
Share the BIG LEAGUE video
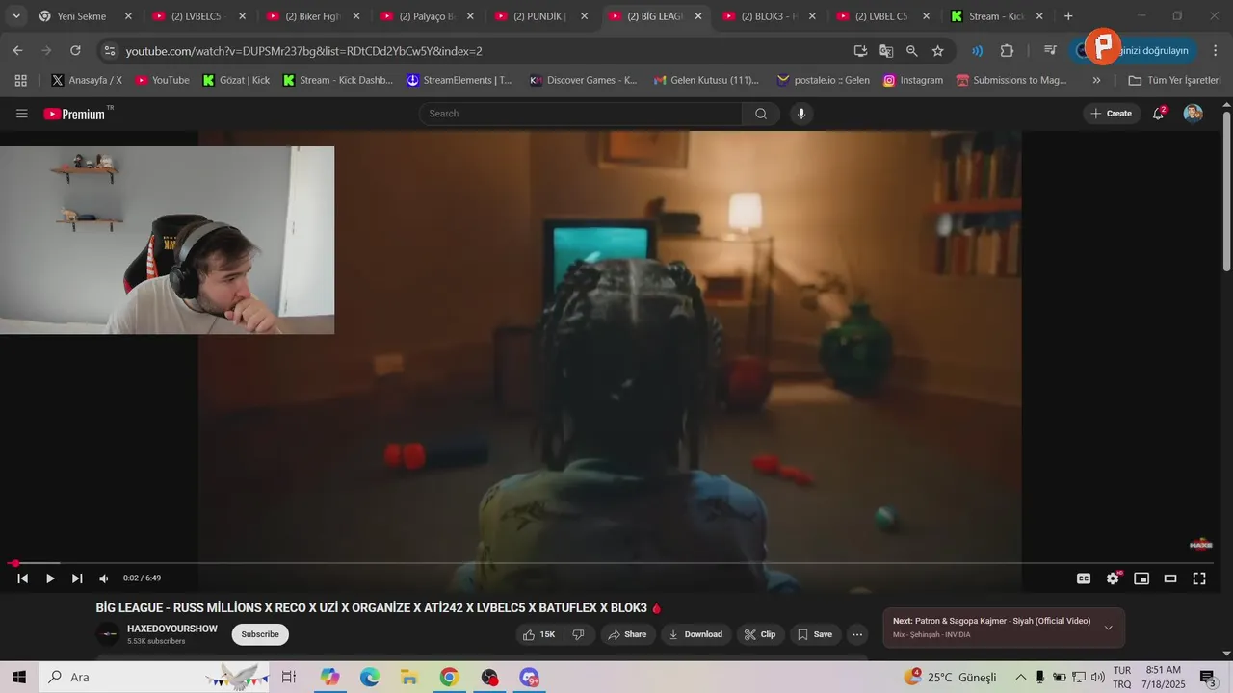(627, 634)
